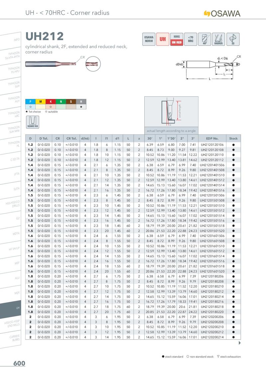The height and width of the screenshot is (376, 266).
Task: Click the RADIUS profile icon
Action: [x=218, y=39]
